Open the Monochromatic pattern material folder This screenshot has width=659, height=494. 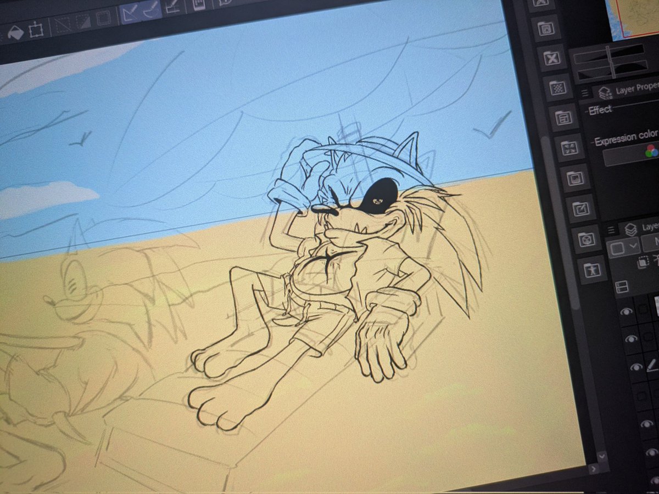tap(557, 87)
